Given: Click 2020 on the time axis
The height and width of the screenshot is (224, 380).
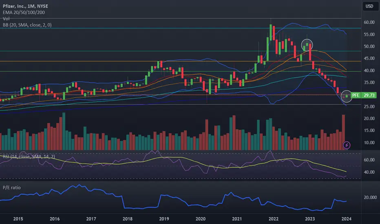Looking at the screenshot, I should (x=201, y=219).
